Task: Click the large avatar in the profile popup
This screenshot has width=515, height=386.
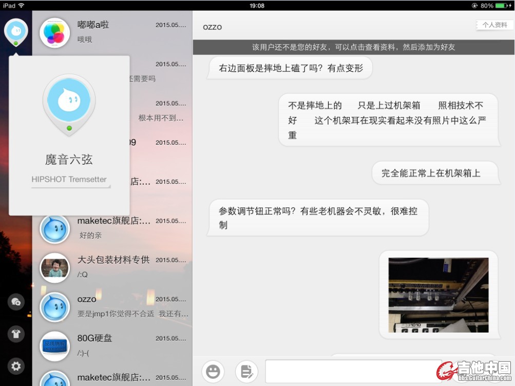Action: coord(69,105)
